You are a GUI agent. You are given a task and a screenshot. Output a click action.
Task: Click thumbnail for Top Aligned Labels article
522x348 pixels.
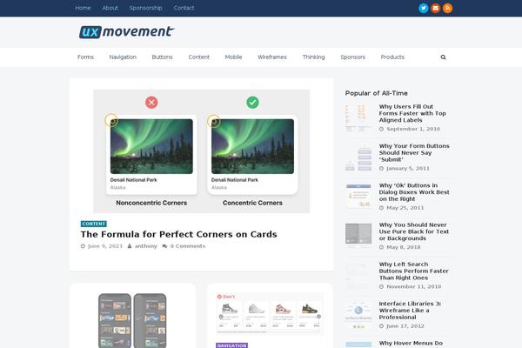(x=358, y=117)
